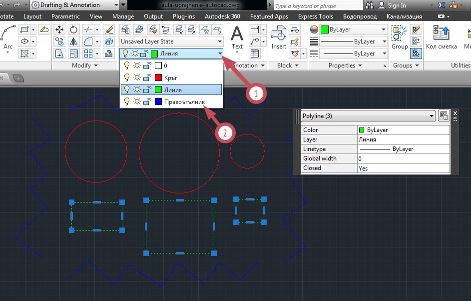Toggle on/off bulb for layer 0
Screen dimensions: 471x301
point(127,65)
